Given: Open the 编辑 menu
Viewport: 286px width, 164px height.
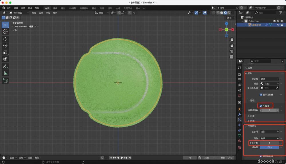Looking at the screenshot, I should [x=16, y=8].
